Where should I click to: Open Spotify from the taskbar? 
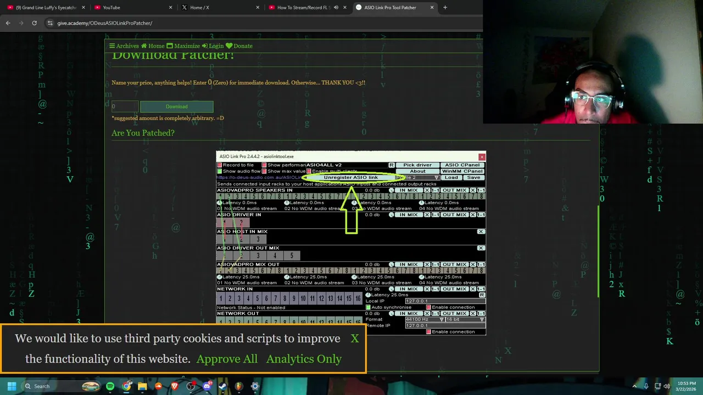click(x=110, y=386)
